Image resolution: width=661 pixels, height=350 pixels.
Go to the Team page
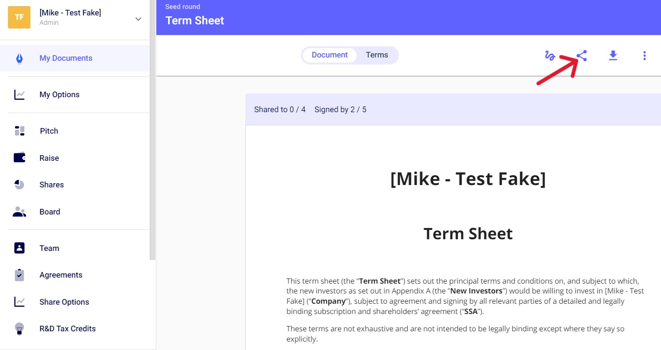tap(49, 248)
